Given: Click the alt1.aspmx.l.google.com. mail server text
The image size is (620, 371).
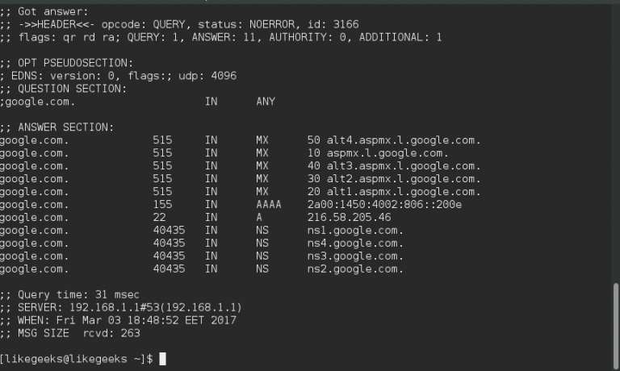Looking at the screenshot, I should [x=404, y=192].
